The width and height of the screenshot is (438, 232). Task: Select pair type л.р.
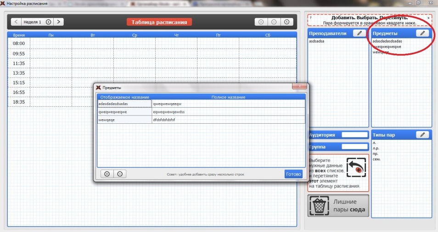(x=376, y=149)
